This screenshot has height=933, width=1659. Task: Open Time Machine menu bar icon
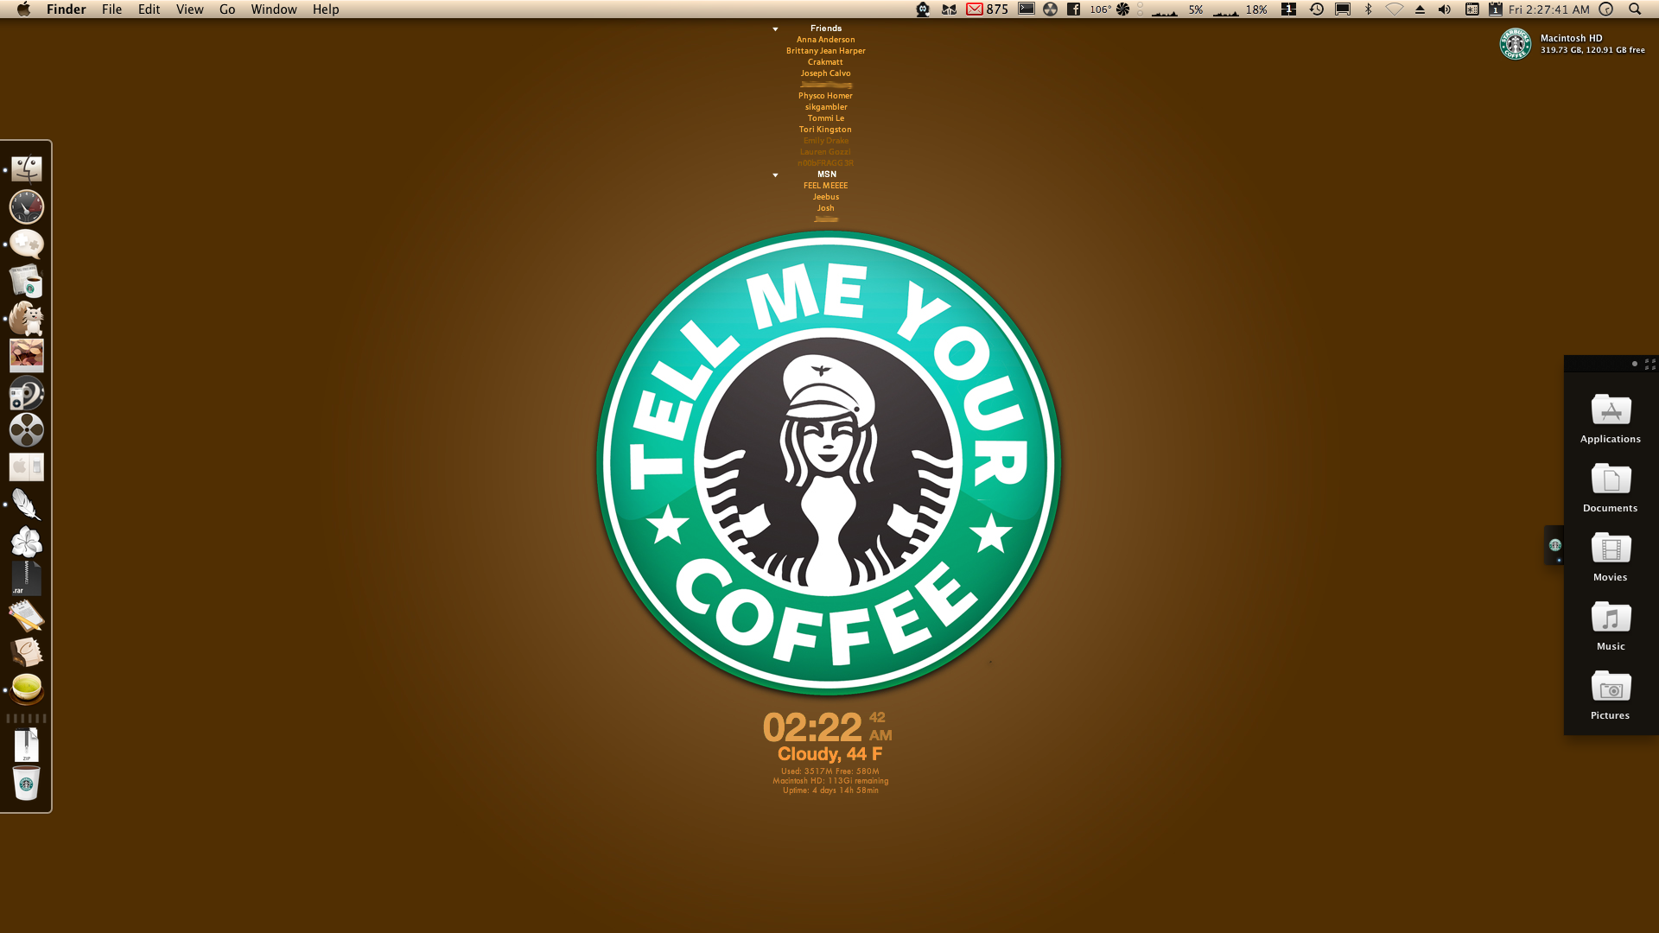(1316, 10)
